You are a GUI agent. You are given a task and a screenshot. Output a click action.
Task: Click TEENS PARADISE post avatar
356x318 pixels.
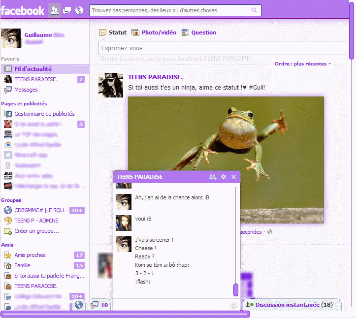click(111, 85)
